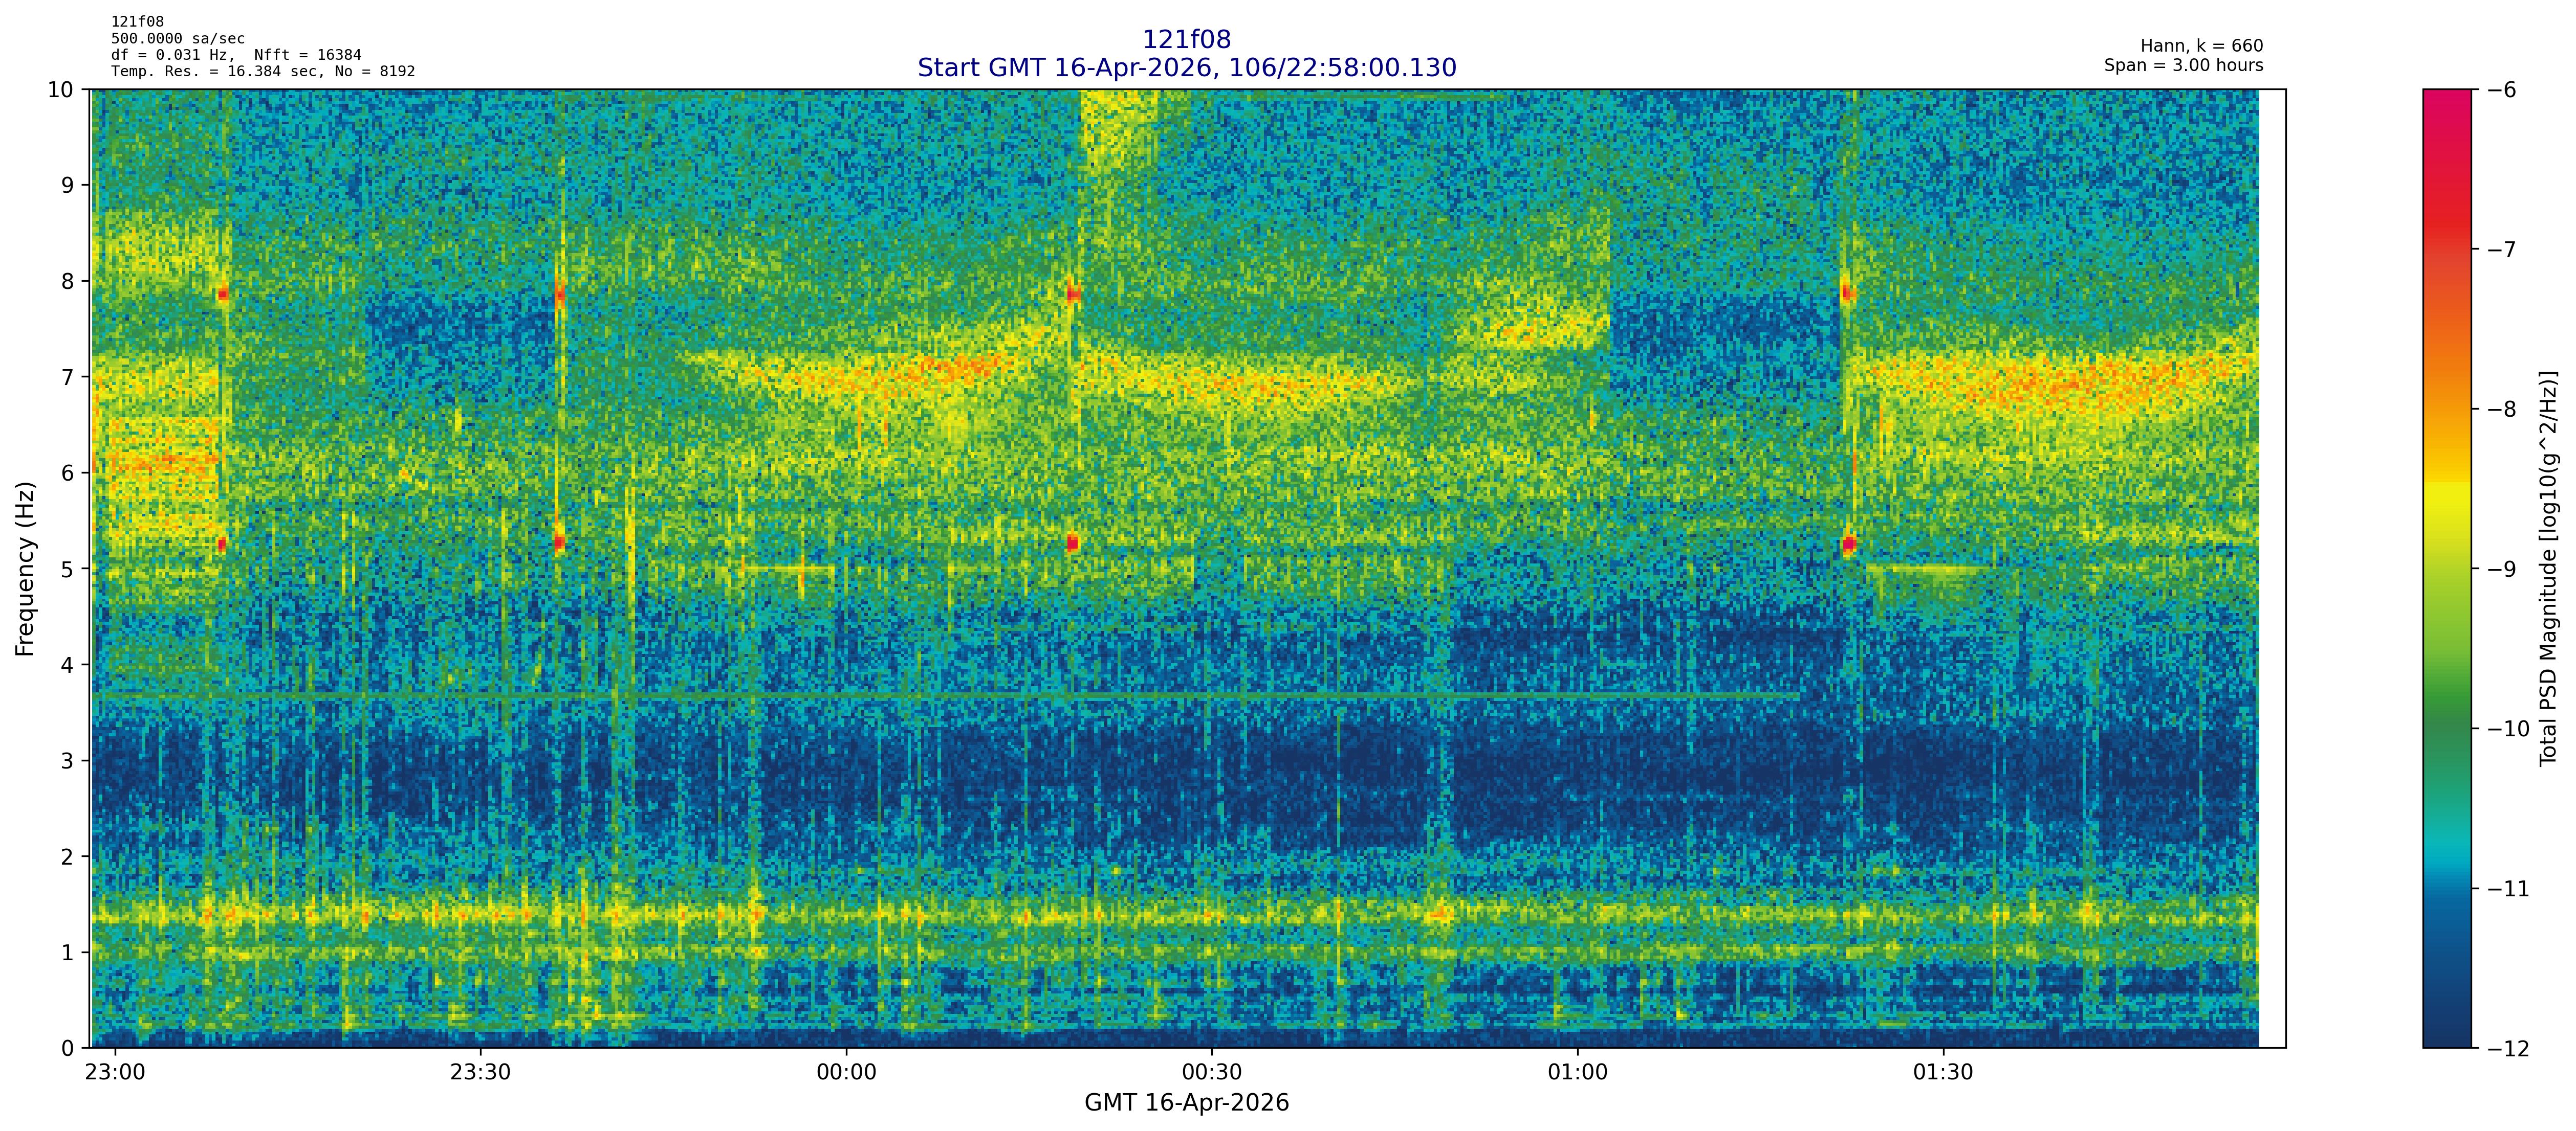
Task: Click the 23:00 time axis label
Action: point(115,1073)
